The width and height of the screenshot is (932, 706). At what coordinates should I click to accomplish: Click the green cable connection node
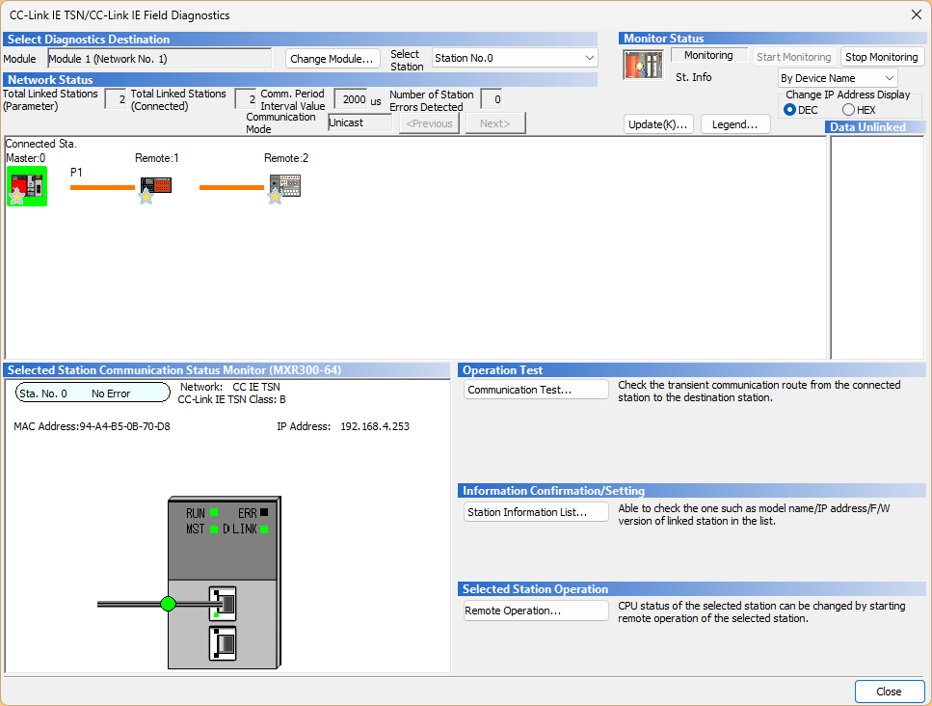point(168,604)
